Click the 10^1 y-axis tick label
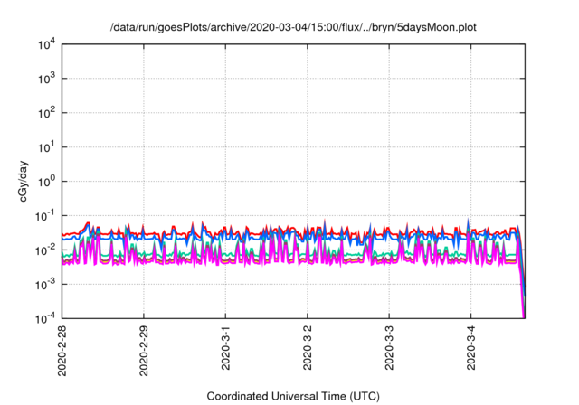This screenshot has height=405, width=579. 47,147
